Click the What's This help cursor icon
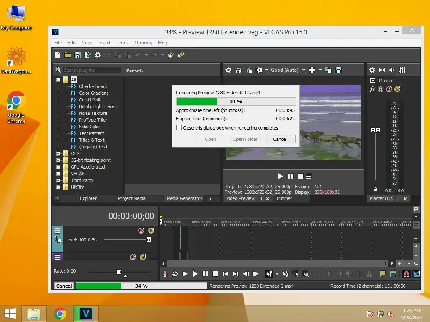Screen dimensions: 430x322 (x=181, y=55)
